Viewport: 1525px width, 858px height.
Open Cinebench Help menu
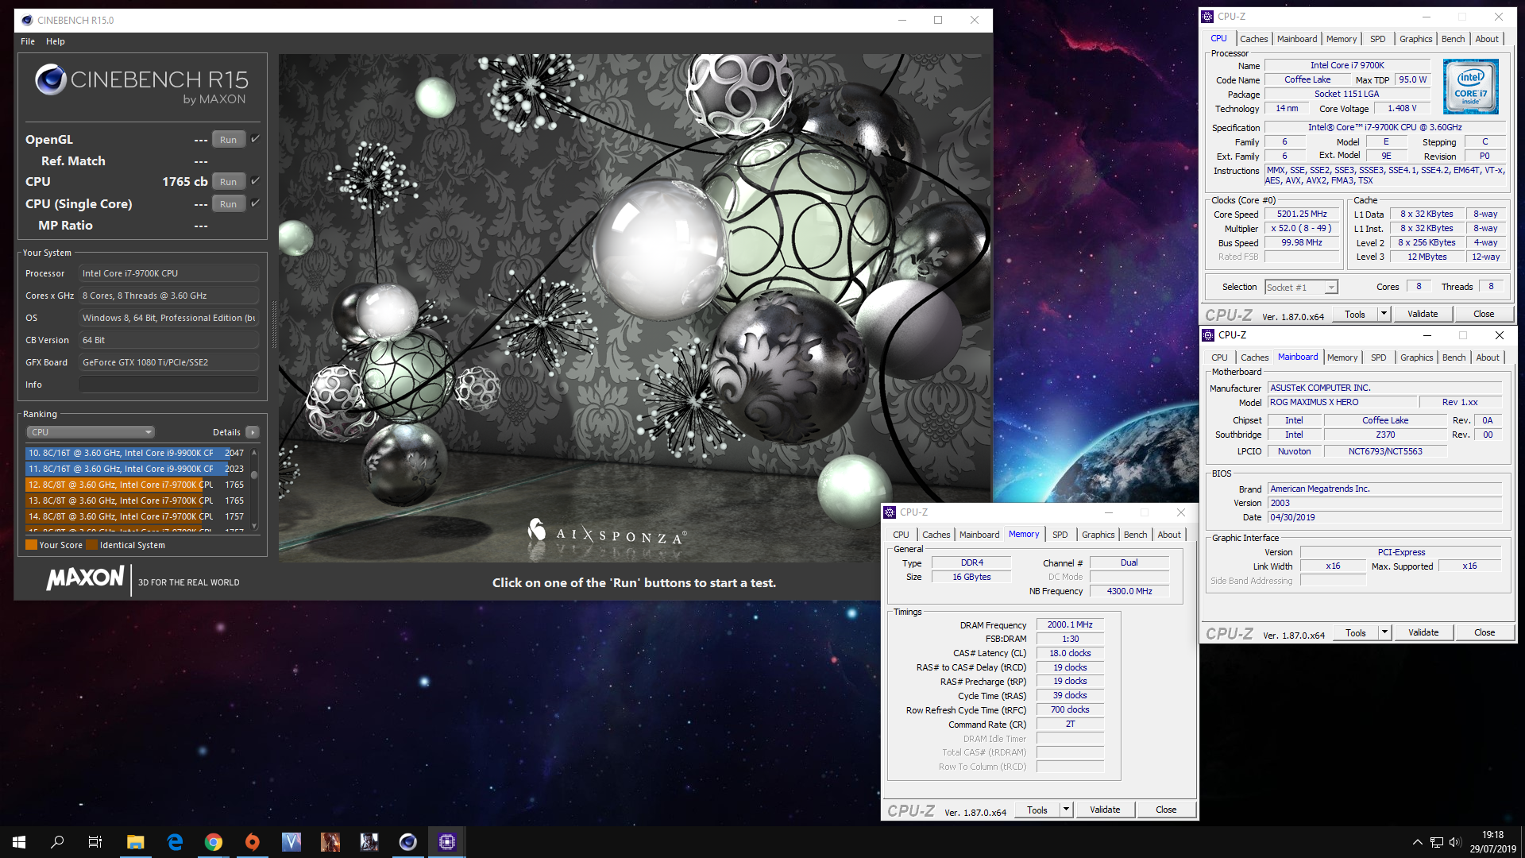pyautogui.click(x=56, y=41)
